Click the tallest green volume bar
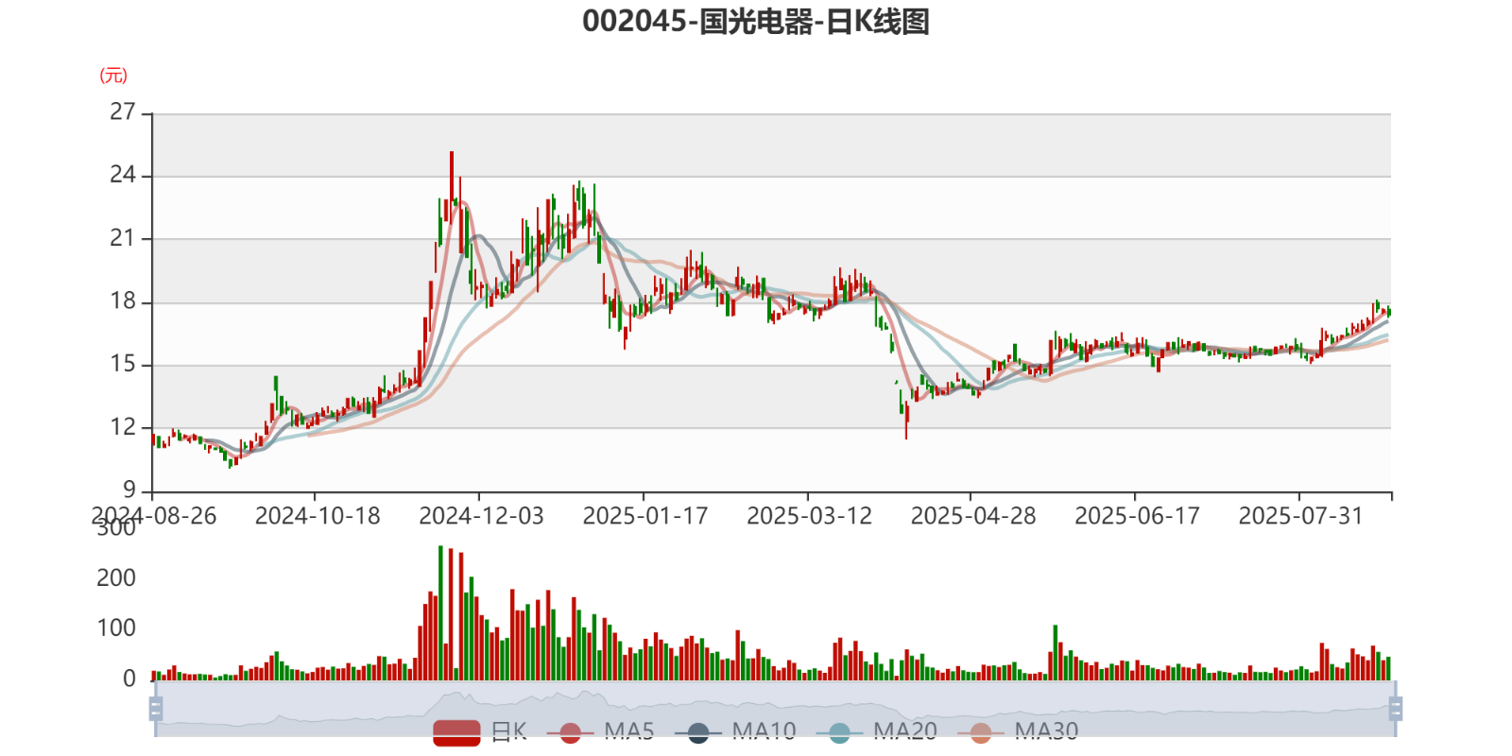The image size is (1512, 756). point(440,612)
